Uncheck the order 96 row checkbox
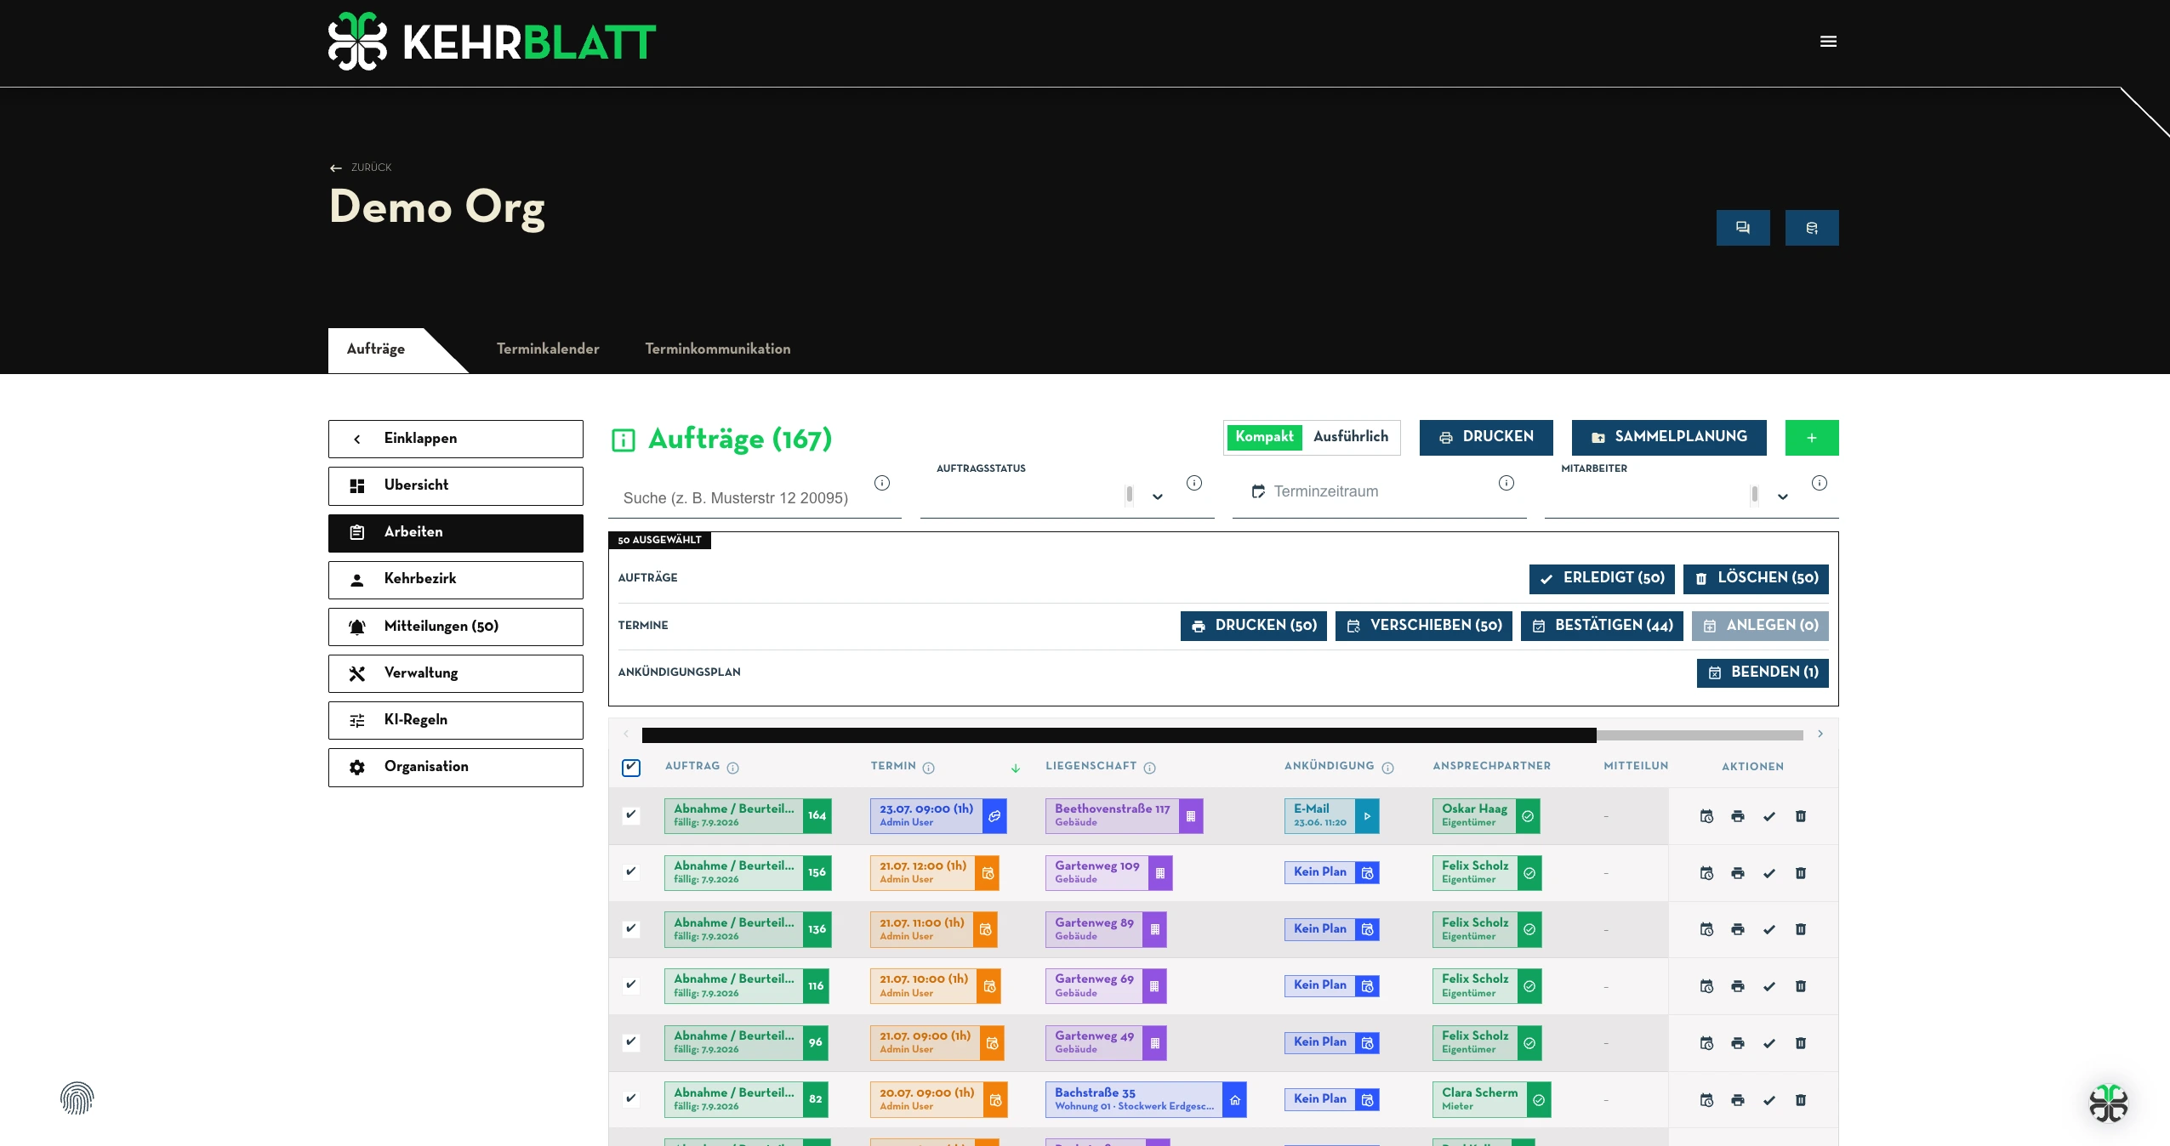 click(631, 1041)
